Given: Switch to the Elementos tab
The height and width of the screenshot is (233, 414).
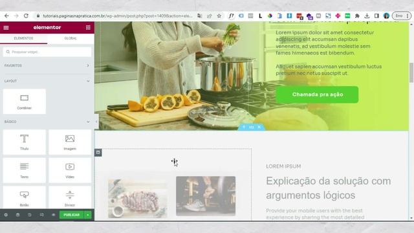Looking at the screenshot, I should click(23, 38).
